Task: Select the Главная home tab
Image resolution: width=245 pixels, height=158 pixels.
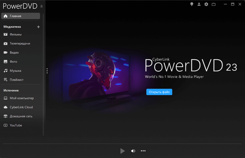Action: (21, 16)
